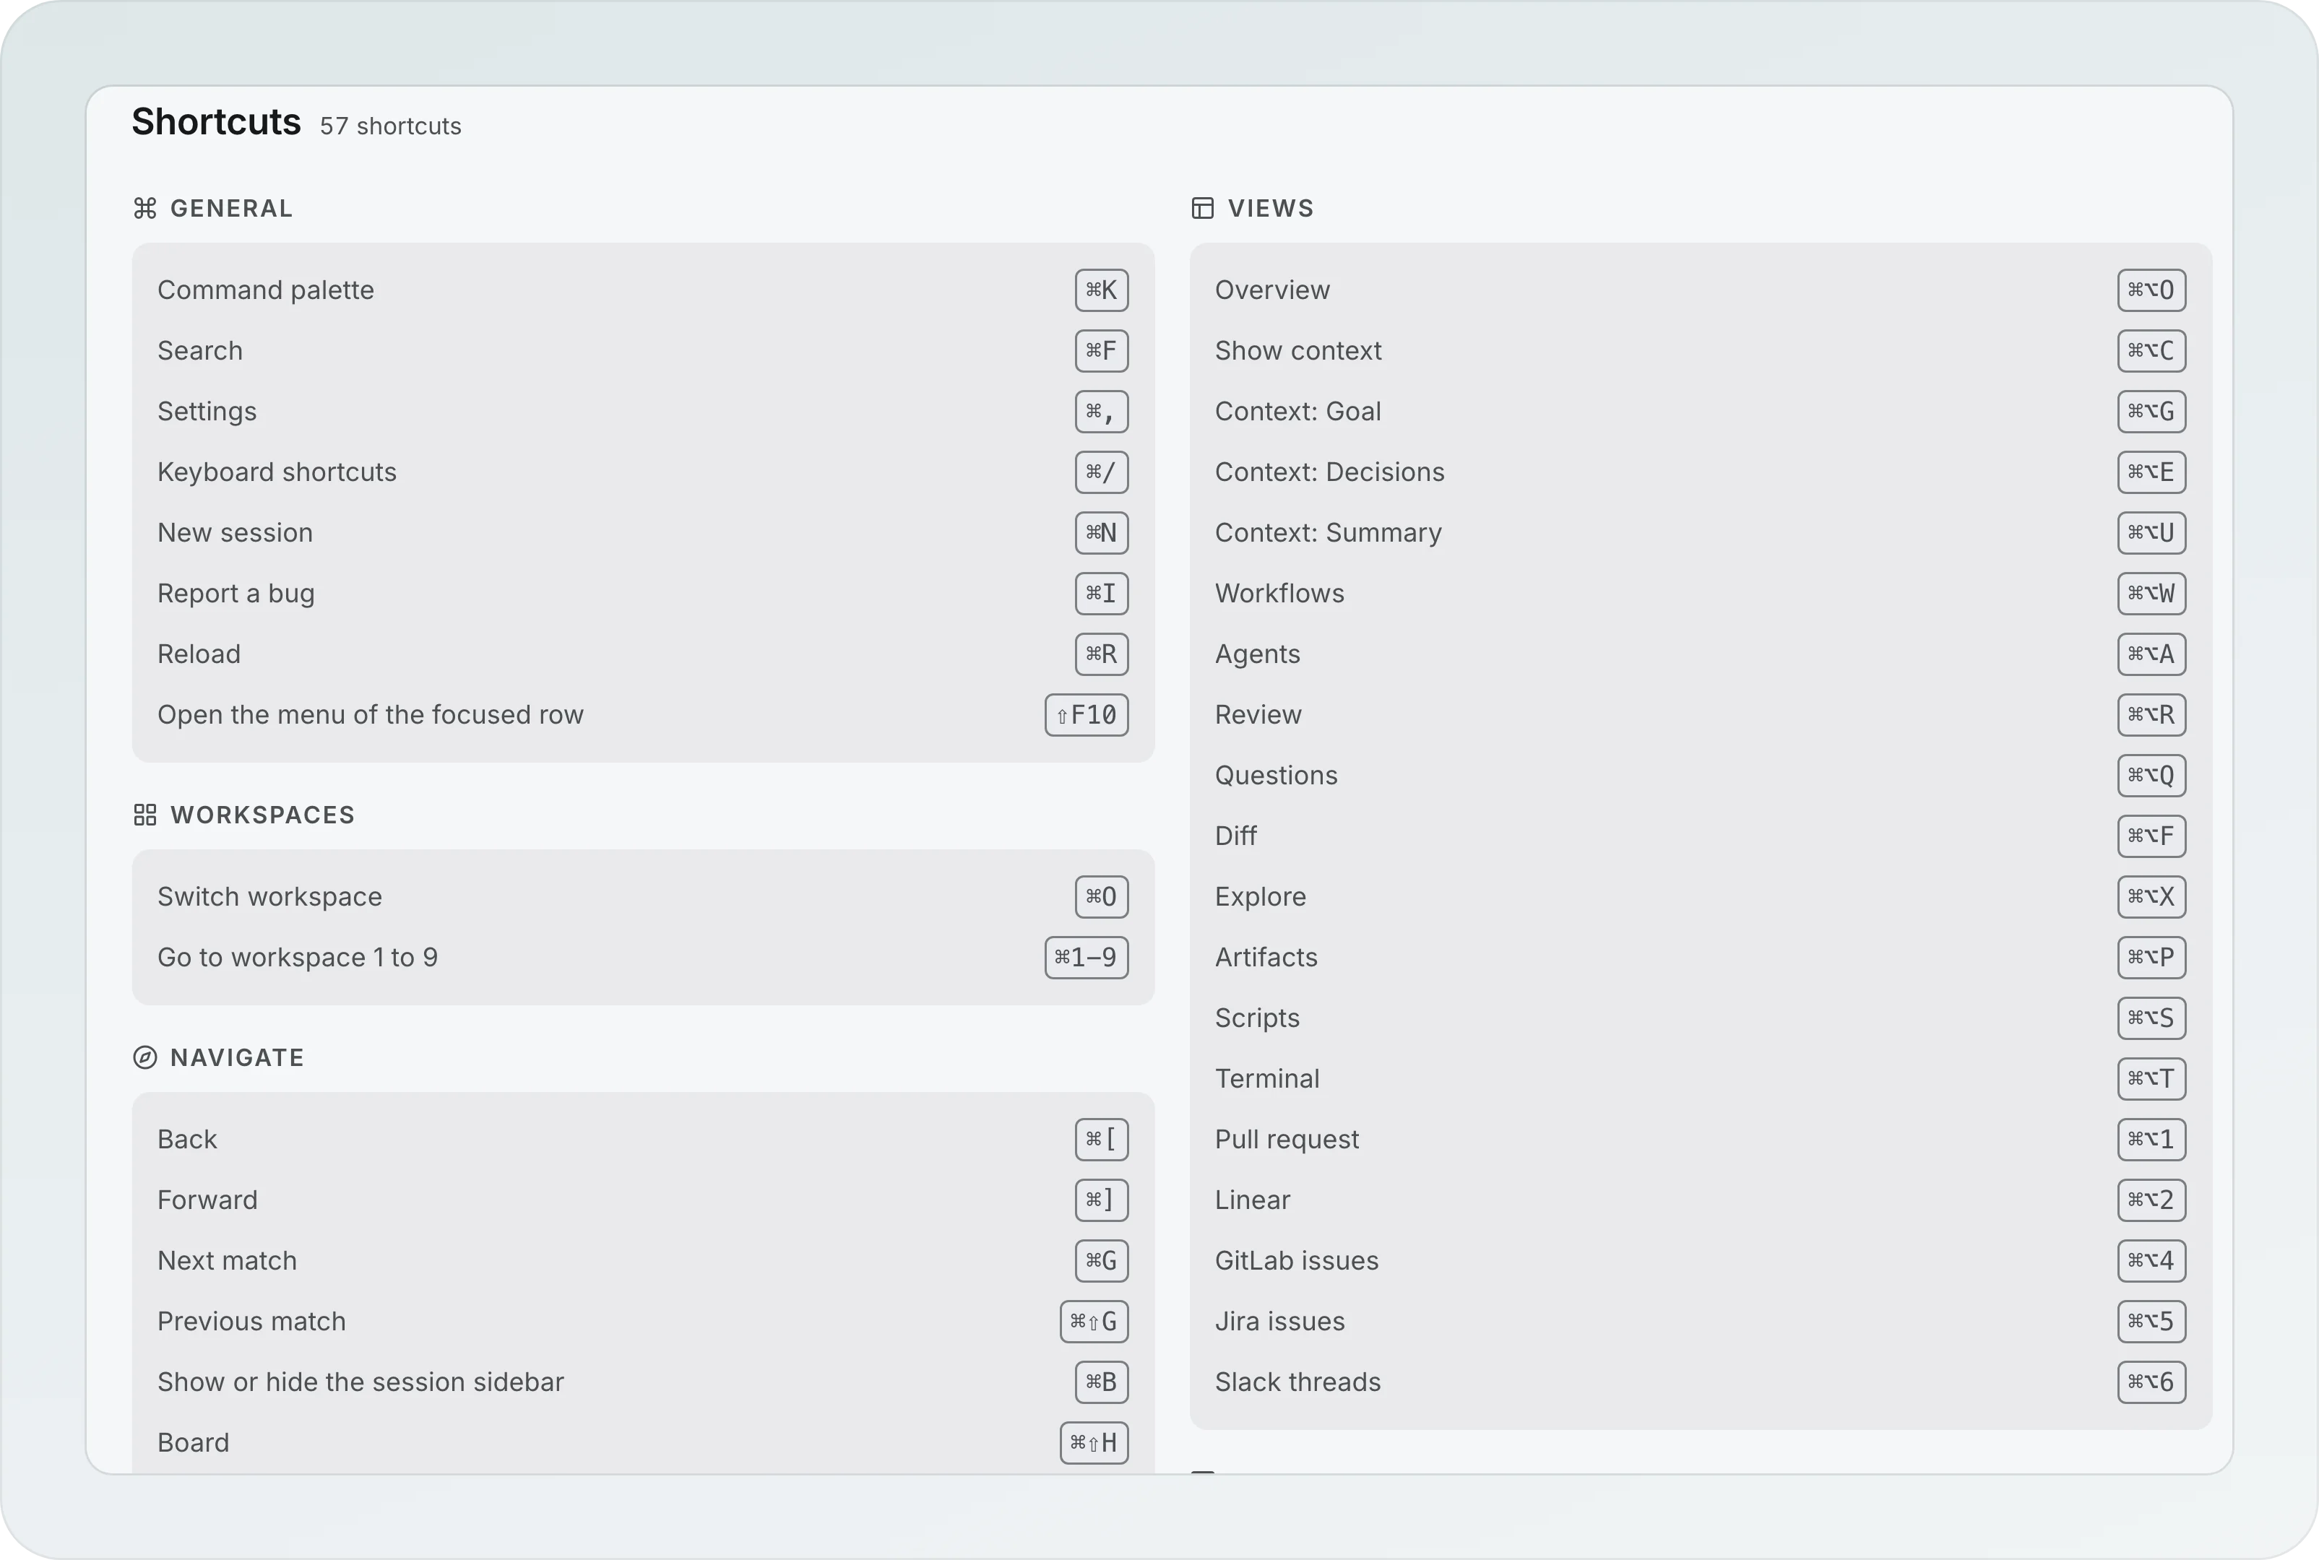Click the ⌘K key badge for Command palette

(1102, 290)
